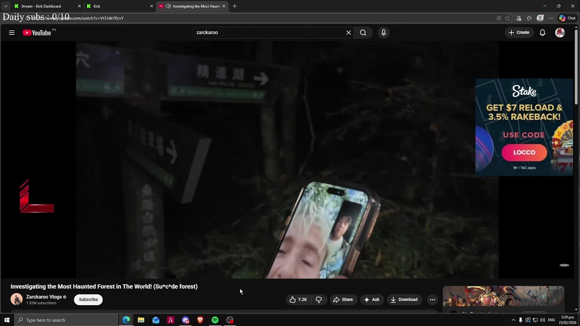Viewport: 580px width, 326px height.
Task: Clear the zarckaroo search text
Action: point(348,33)
